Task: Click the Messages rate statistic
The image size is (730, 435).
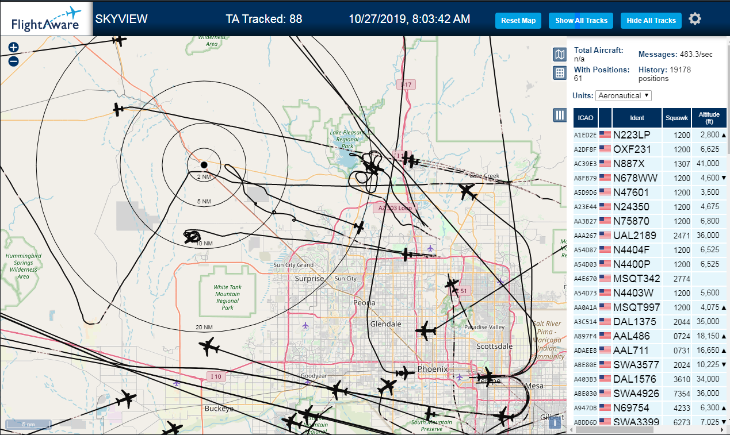Action: (676, 55)
